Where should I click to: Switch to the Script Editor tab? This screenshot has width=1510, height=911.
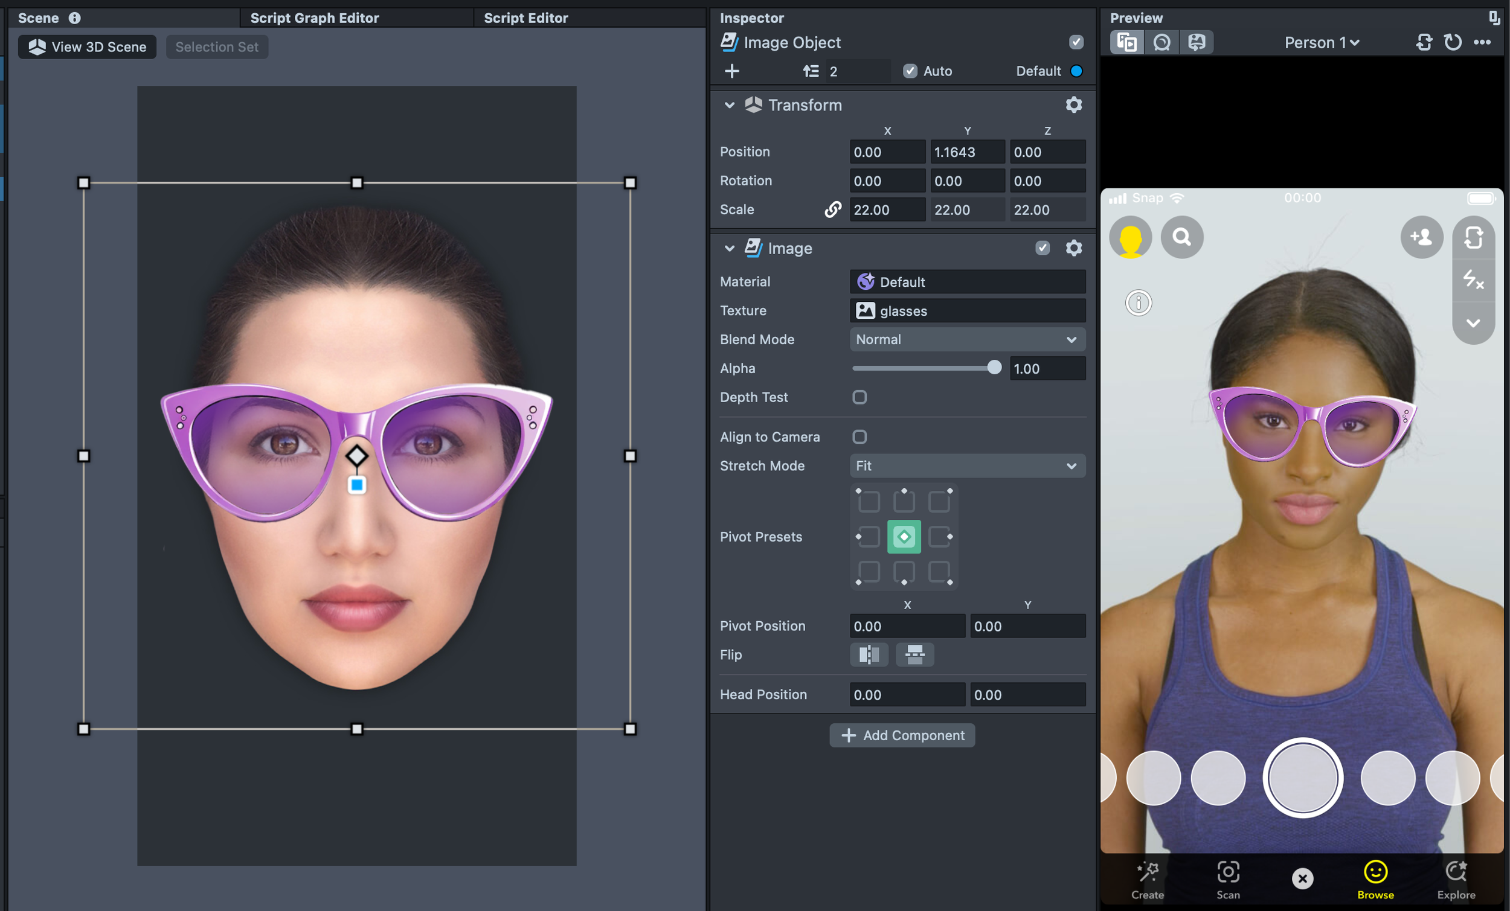pyautogui.click(x=525, y=18)
